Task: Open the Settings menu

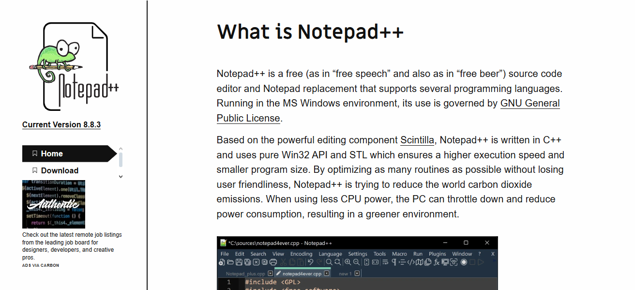Action: (x=358, y=254)
